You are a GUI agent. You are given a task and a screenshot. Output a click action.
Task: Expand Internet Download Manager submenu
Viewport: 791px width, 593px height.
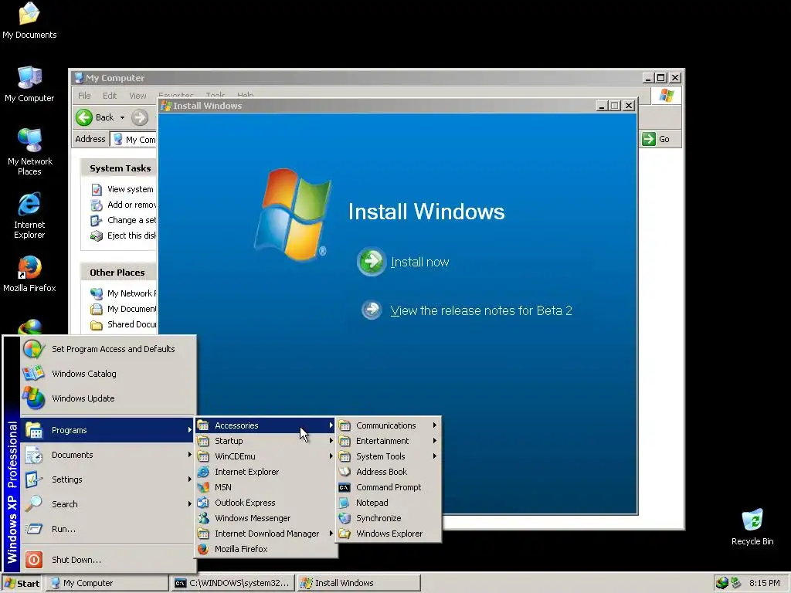[266, 534]
